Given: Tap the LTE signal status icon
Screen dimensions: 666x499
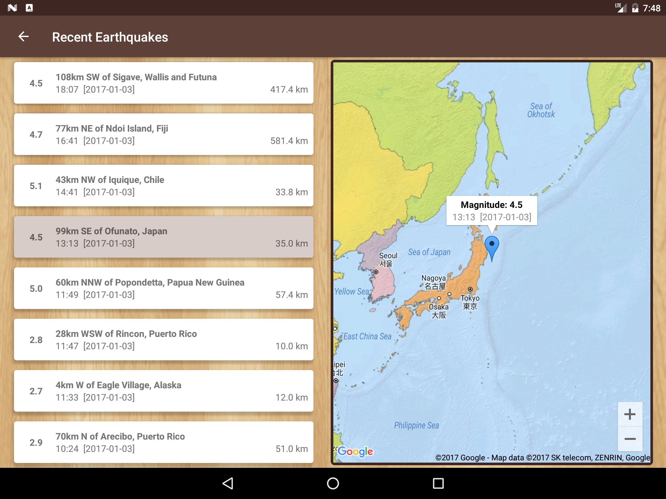Looking at the screenshot, I should tap(620, 8).
